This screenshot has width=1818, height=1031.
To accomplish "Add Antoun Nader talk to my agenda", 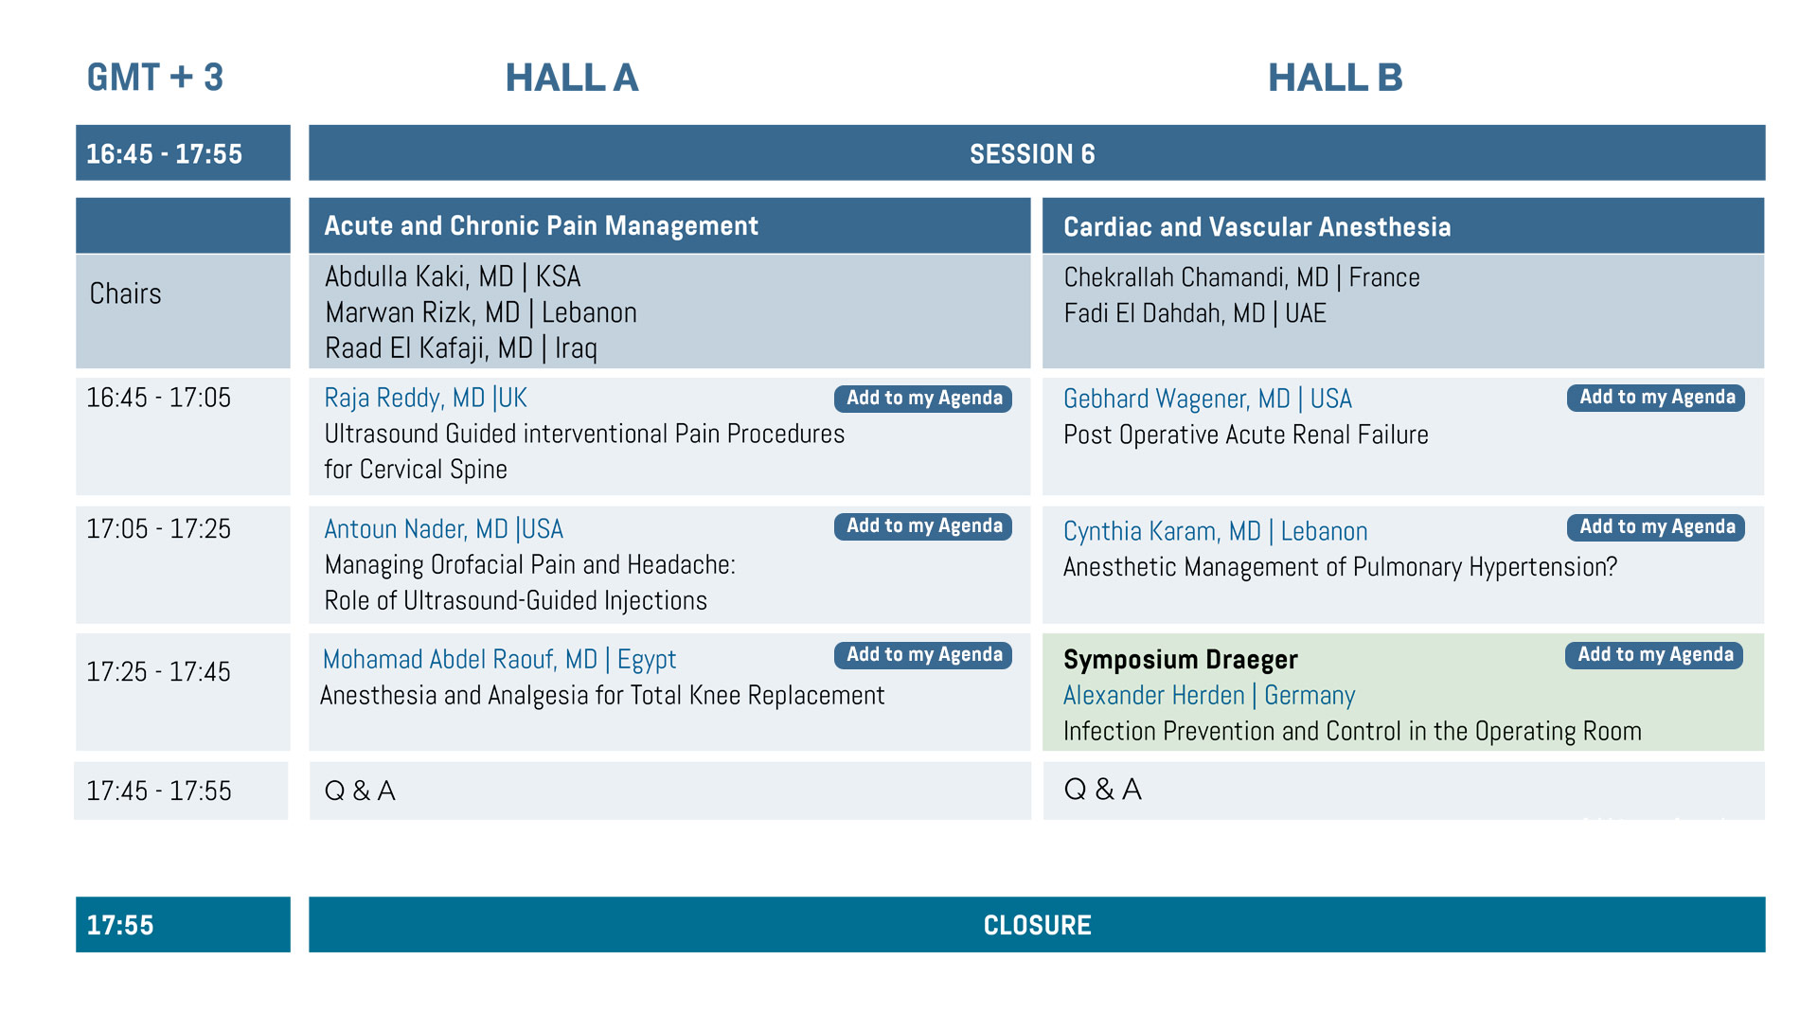I will (x=923, y=526).
